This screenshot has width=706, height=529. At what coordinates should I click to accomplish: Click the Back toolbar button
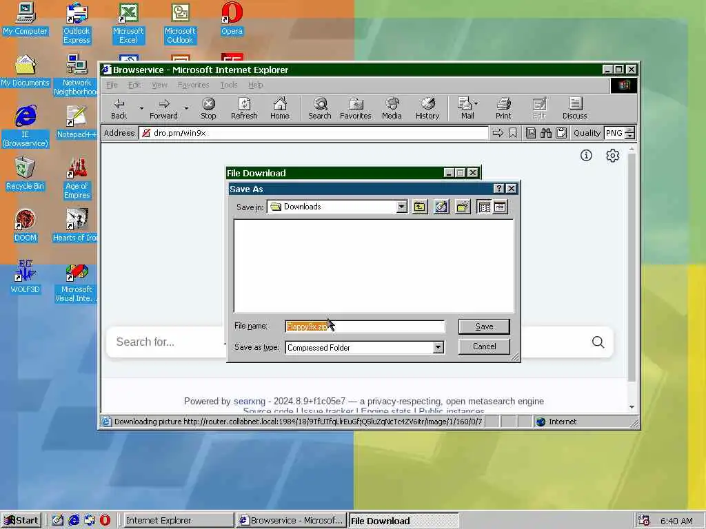[x=119, y=109]
